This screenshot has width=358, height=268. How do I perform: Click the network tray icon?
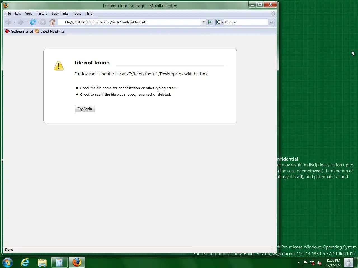312,263
